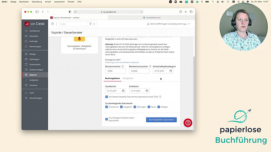Show info for Mandantennummer

tap(150, 66)
